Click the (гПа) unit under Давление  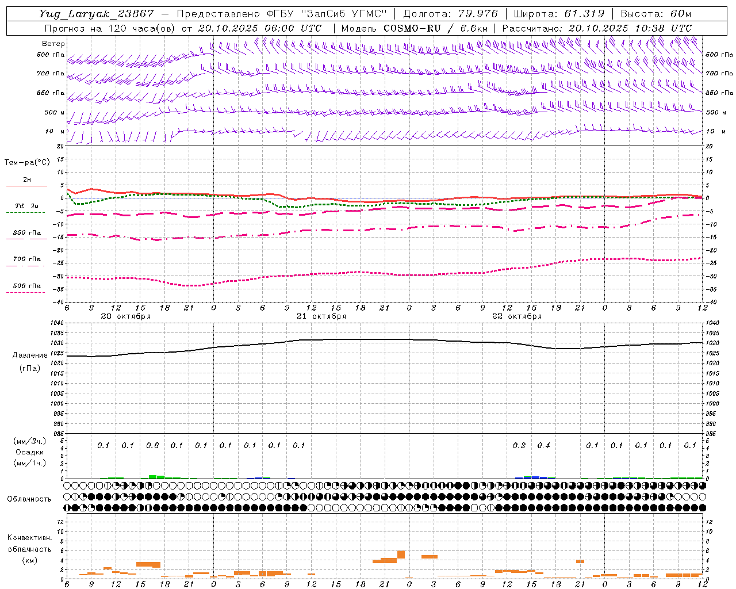(x=30, y=368)
